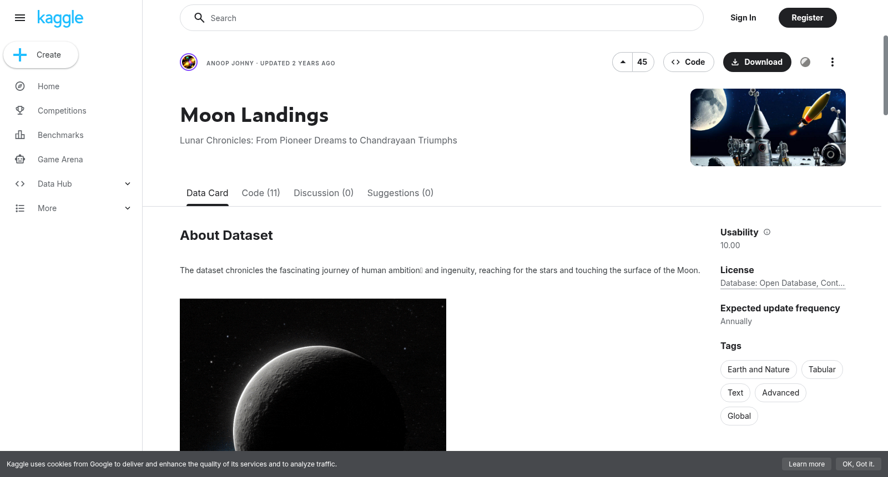The image size is (888, 477).
Task: Click the Benchmarks bar chart icon
Action: click(20, 135)
